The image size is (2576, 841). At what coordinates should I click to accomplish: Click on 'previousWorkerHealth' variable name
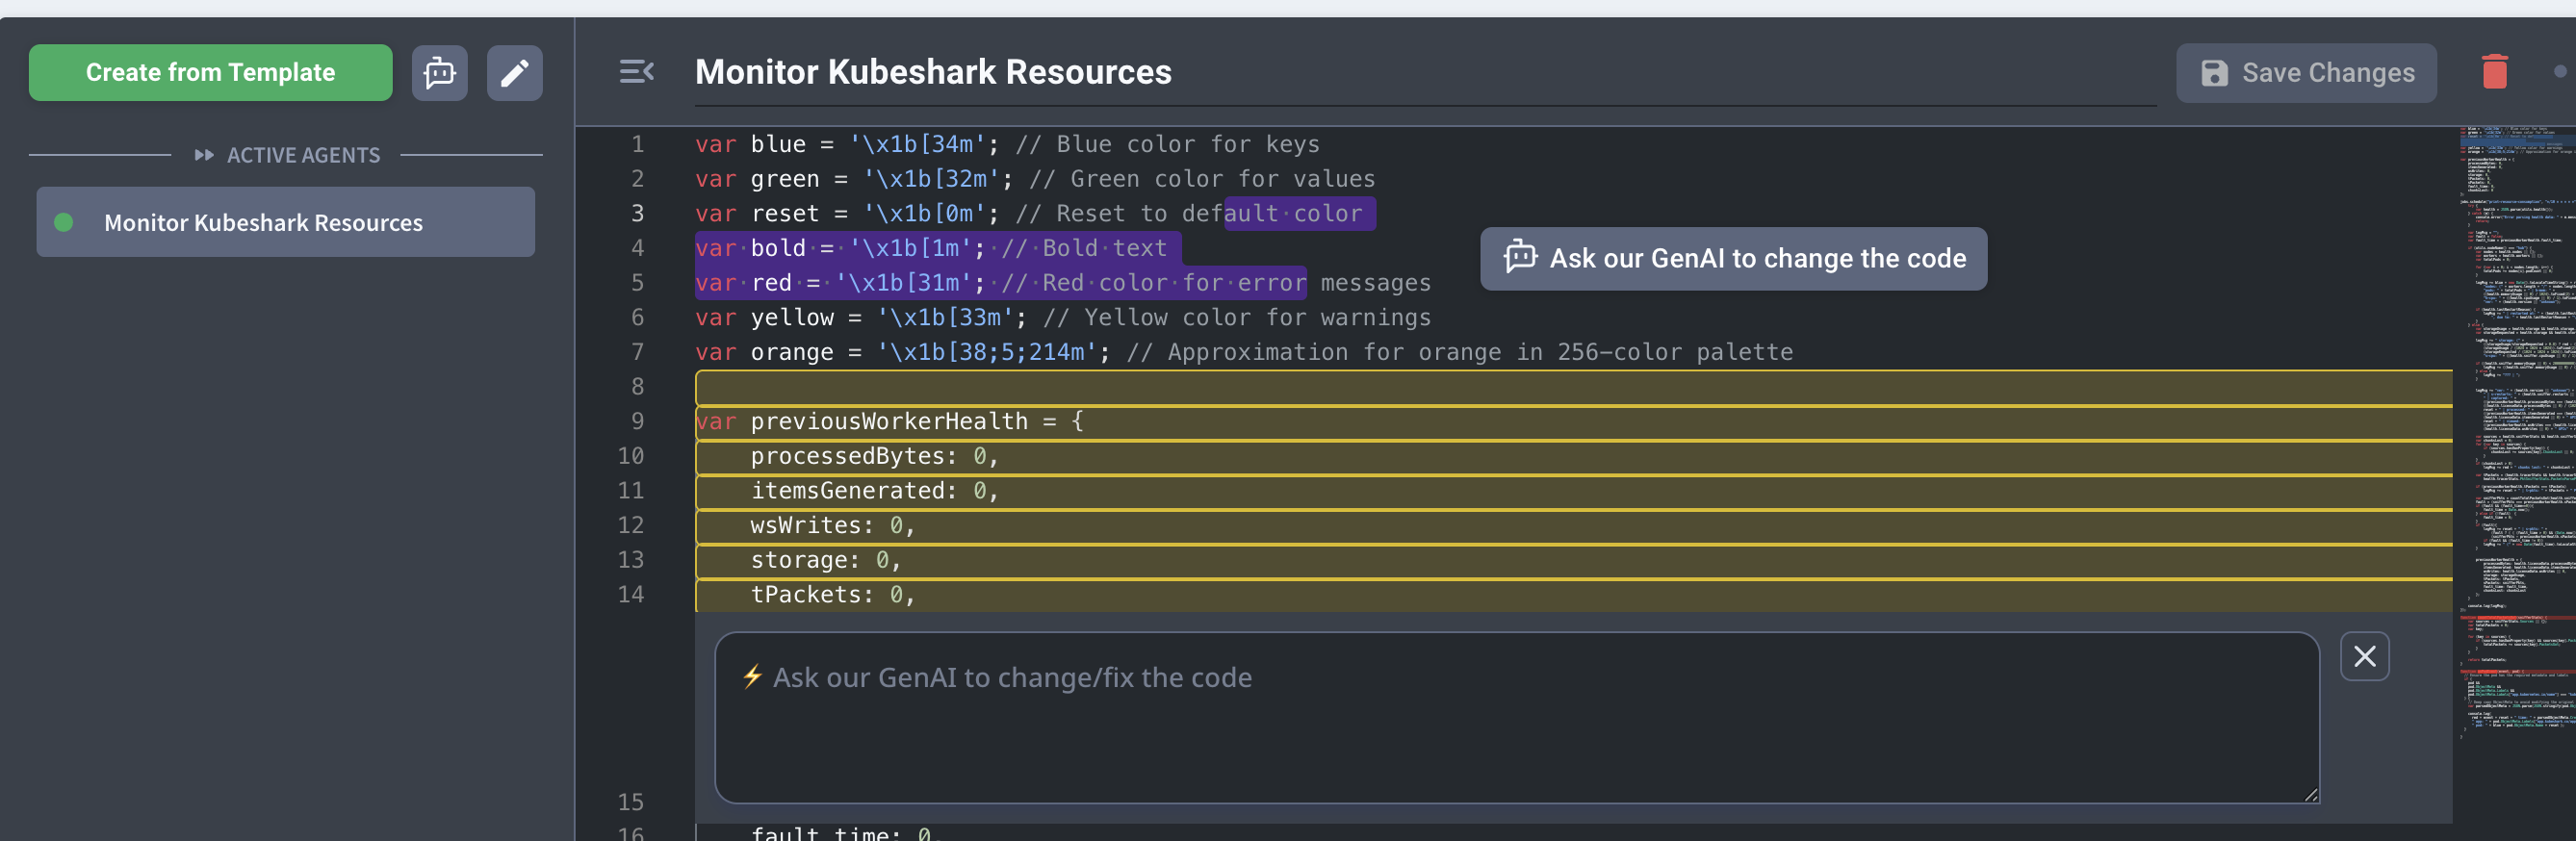(889, 421)
